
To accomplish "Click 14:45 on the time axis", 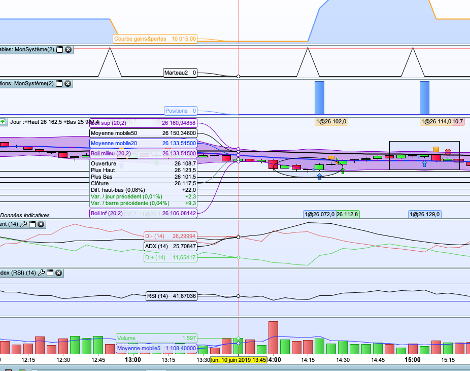I will (x=378, y=360).
